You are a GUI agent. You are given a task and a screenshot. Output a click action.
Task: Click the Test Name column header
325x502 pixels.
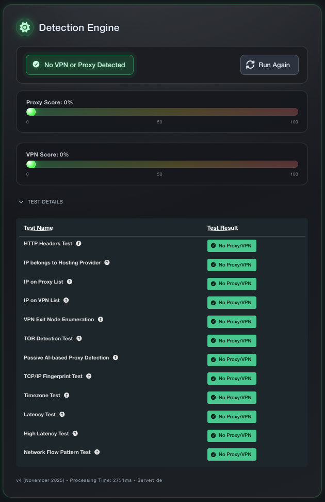pyautogui.click(x=38, y=228)
